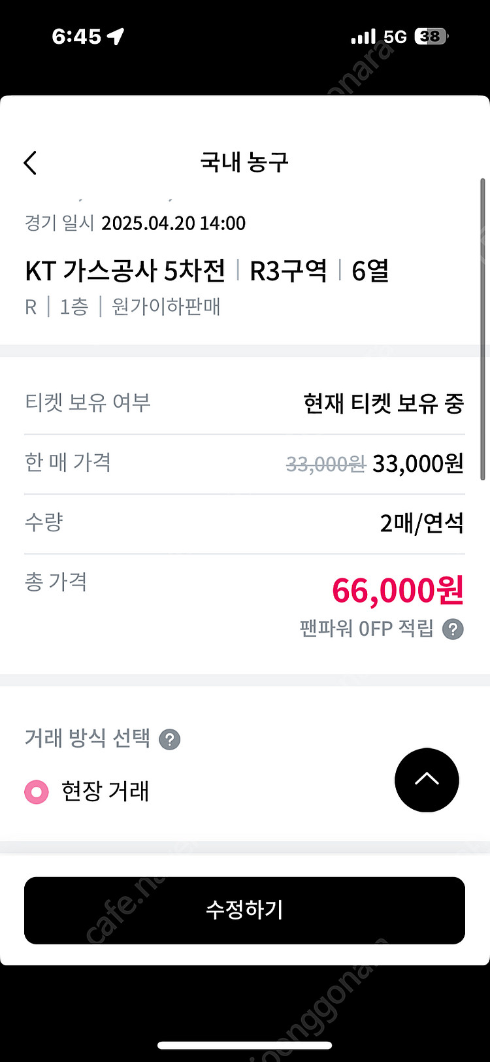Tap the 2매/연석 quantity value

421,523
